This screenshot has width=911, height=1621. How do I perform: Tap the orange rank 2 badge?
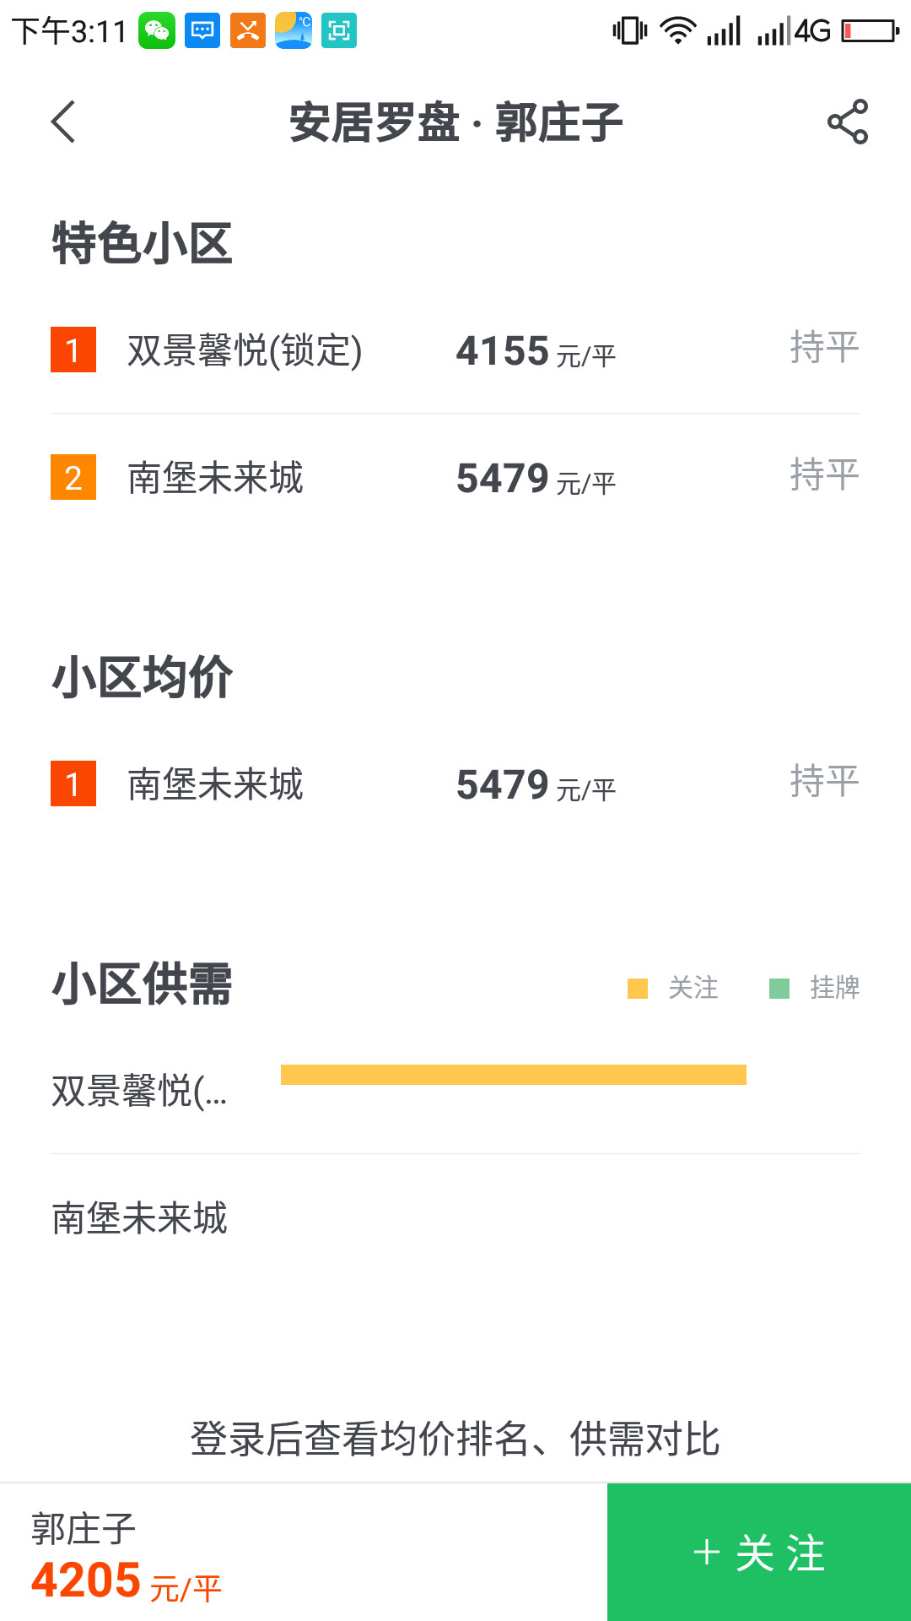tap(73, 477)
